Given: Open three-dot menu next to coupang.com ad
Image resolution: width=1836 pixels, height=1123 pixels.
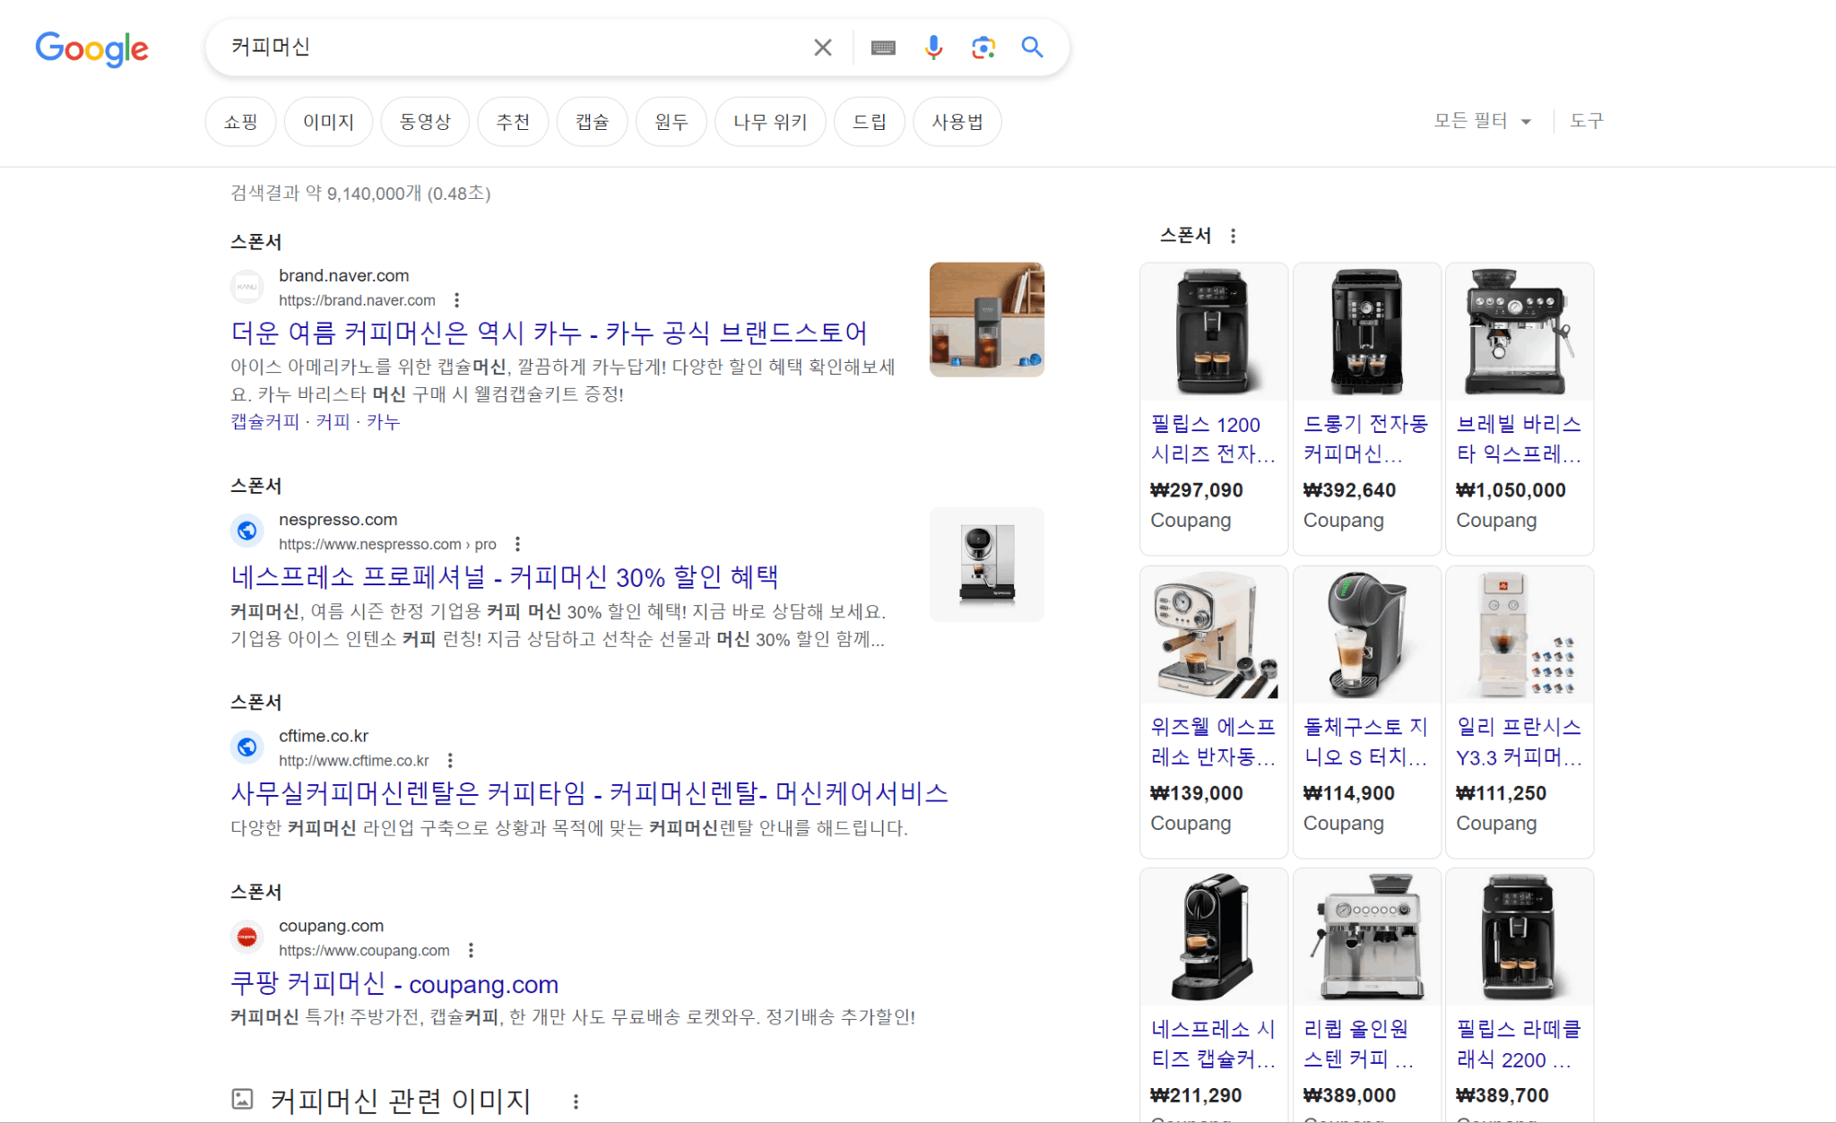Looking at the screenshot, I should (471, 950).
